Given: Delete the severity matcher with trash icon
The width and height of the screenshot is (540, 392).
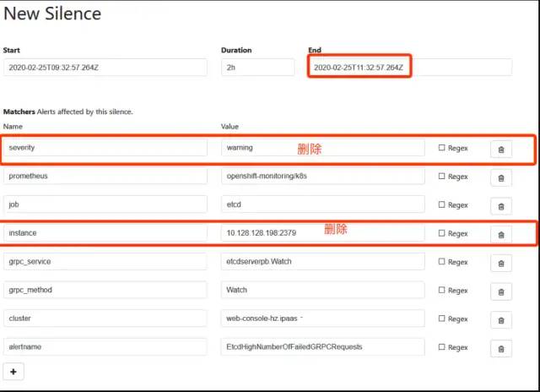Looking at the screenshot, I should point(500,149).
